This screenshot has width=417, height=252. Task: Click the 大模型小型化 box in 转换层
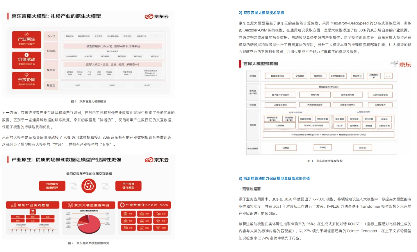280,105
